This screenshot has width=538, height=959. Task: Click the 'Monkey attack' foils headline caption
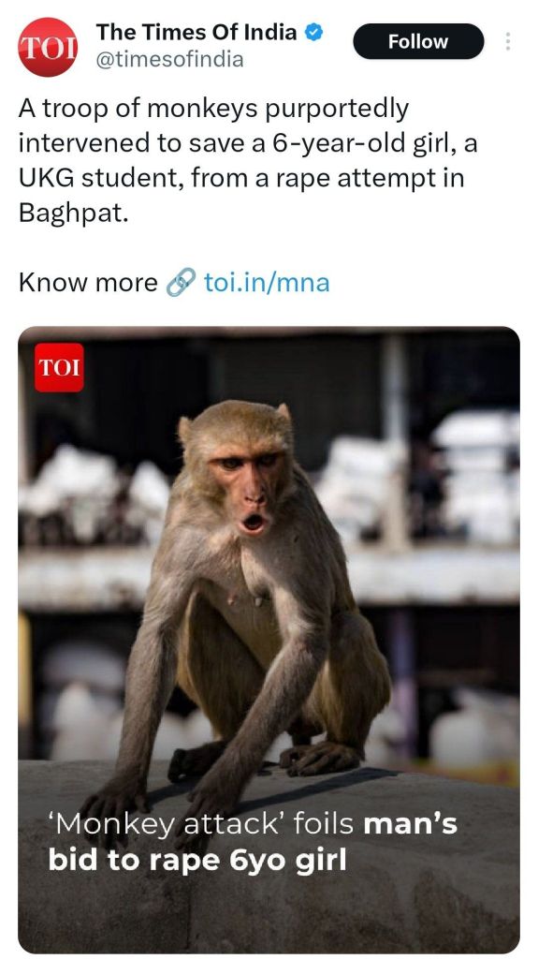pos(253,842)
